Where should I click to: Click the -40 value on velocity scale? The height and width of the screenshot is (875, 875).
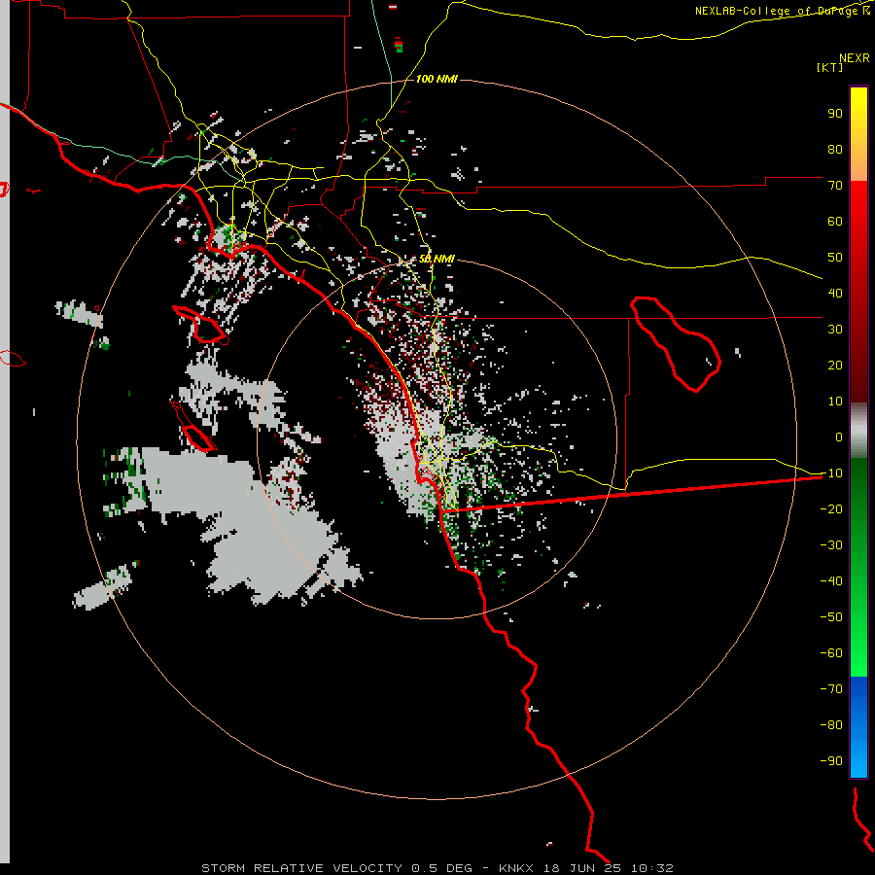pos(831,581)
